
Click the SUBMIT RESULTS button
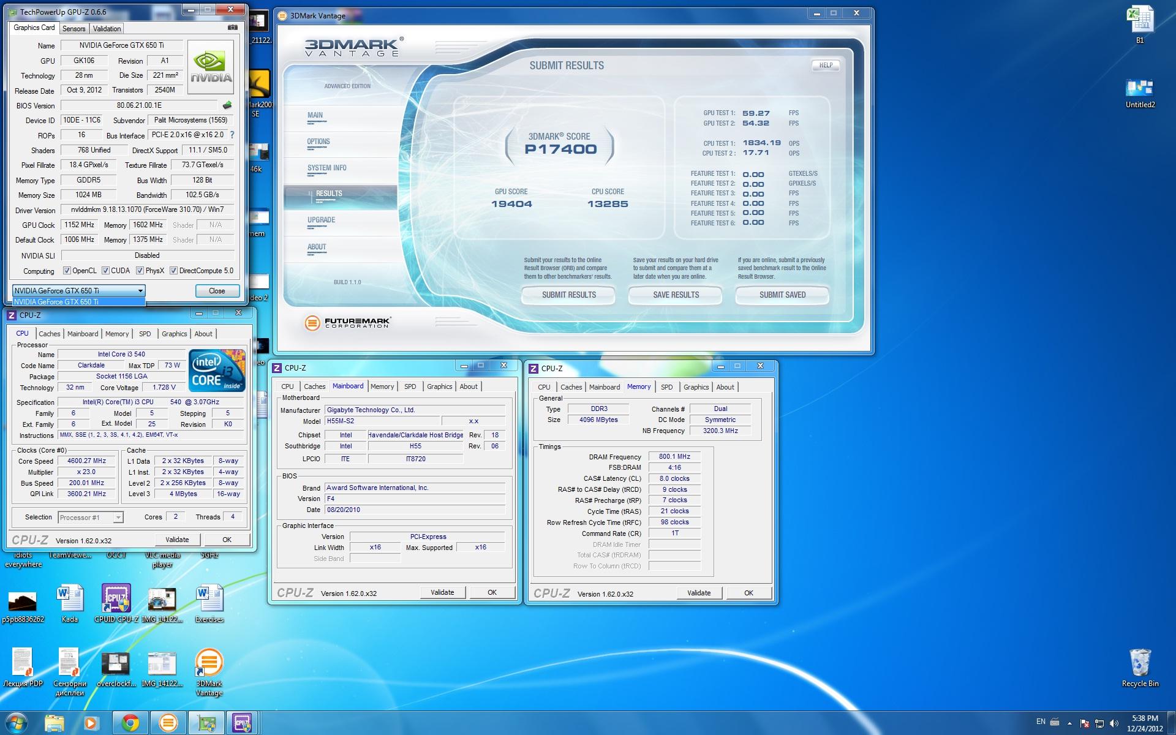click(568, 295)
